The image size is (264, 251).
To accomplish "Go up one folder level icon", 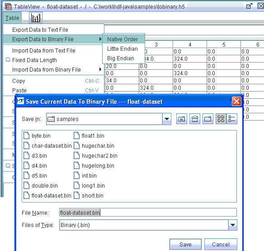I will click(182, 119).
